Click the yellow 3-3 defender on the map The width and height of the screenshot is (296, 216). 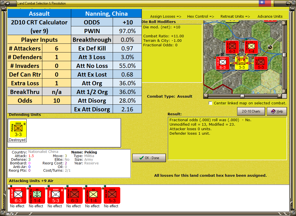point(242,63)
